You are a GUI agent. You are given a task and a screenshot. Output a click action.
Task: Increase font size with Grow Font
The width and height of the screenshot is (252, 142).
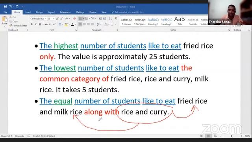[57, 19]
